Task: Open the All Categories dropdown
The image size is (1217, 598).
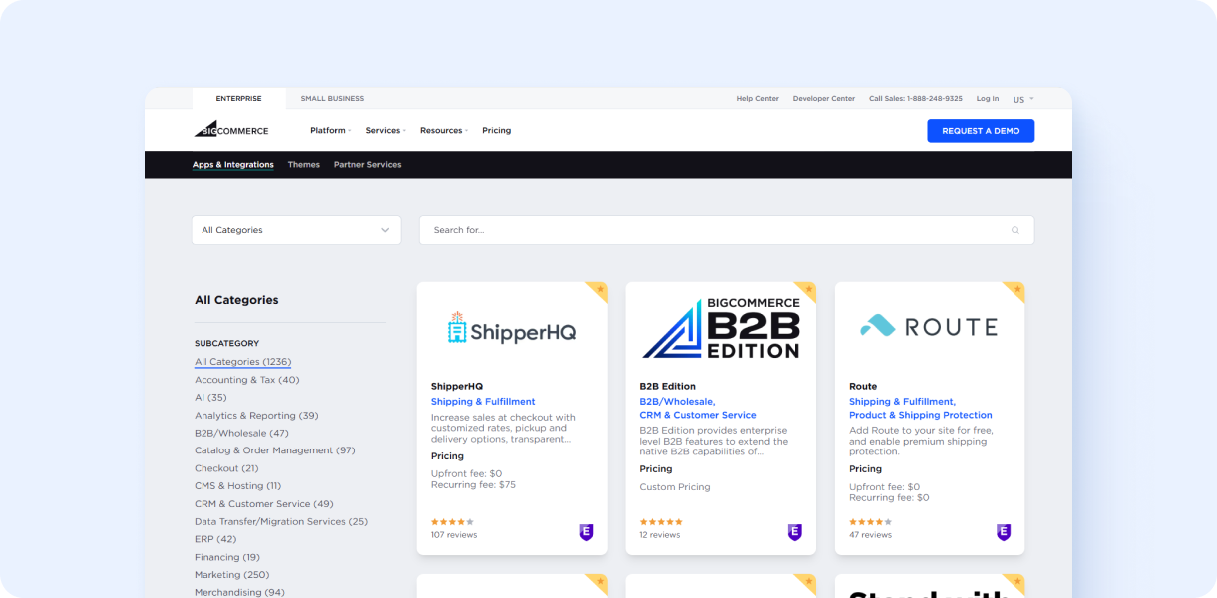Action: 296,230
